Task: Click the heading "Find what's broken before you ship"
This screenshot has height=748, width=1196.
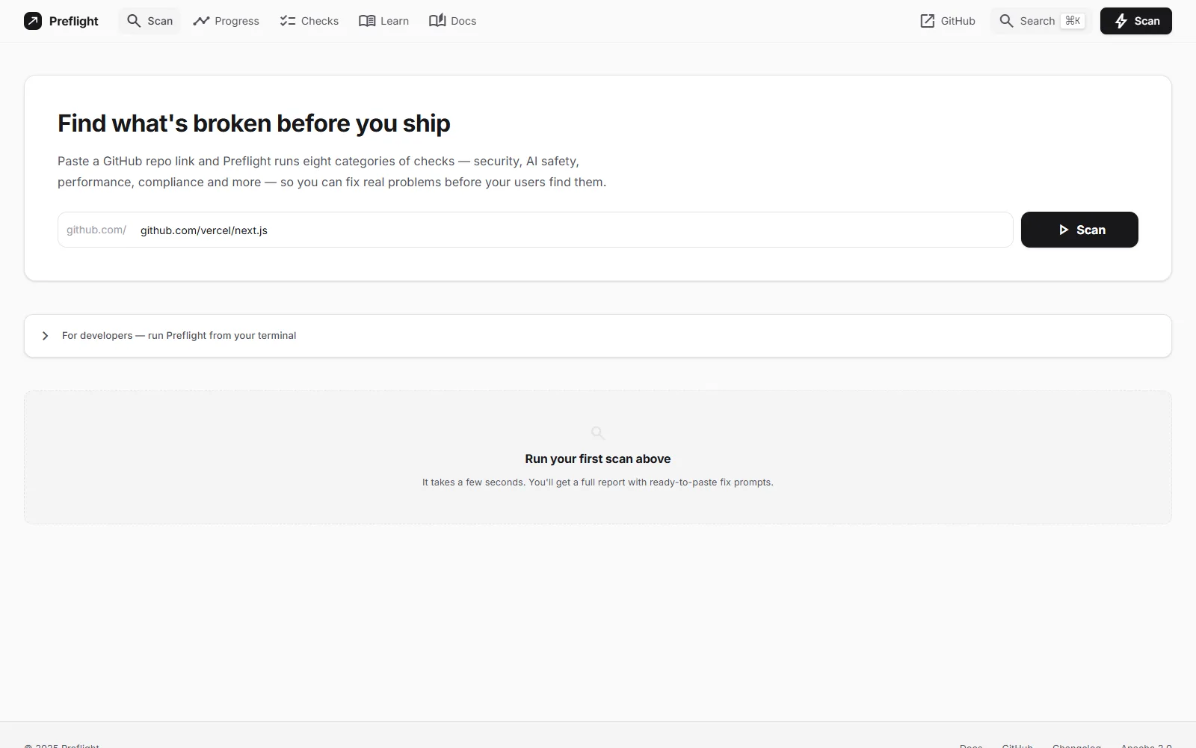Action: click(254, 123)
